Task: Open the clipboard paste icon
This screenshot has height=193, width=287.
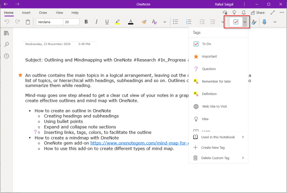Action: tap(28, 22)
